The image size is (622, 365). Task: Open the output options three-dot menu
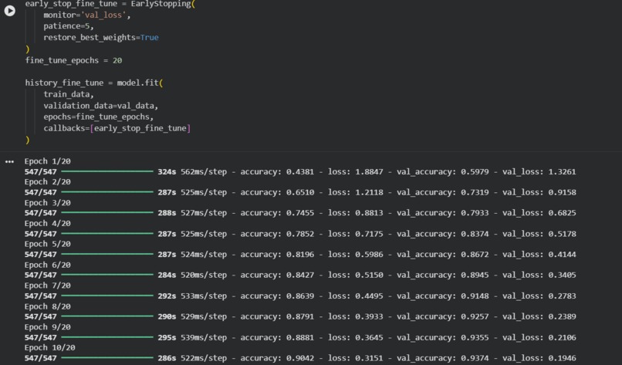point(9,161)
